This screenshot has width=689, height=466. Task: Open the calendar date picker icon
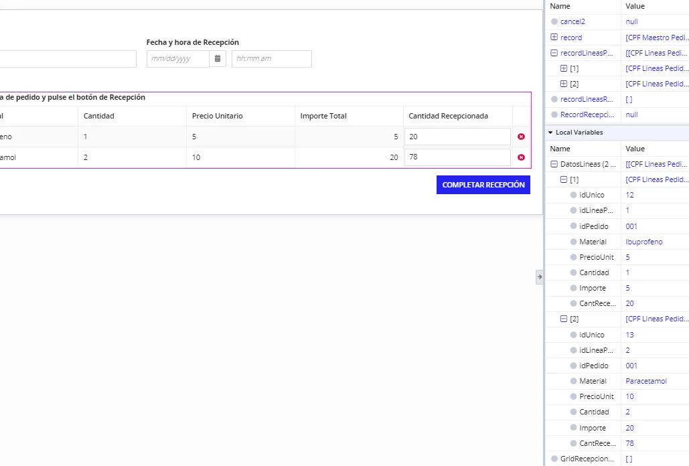(218, 58)
